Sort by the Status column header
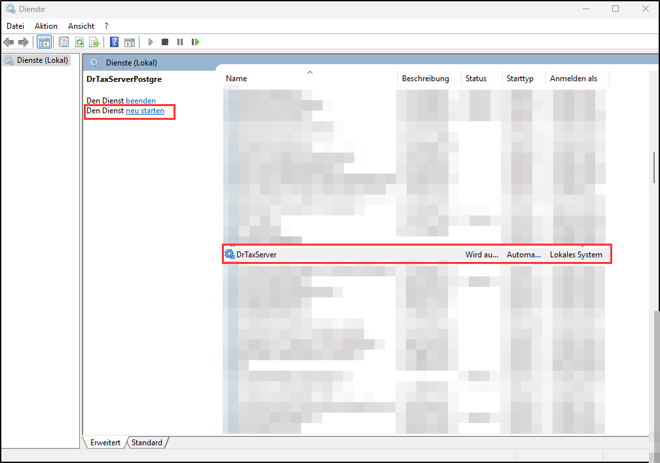Screen dimensions: 660x463 click(x=481, y=79)
